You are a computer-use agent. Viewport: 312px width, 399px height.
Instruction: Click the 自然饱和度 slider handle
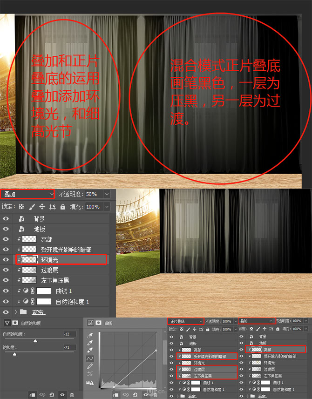coord(35,341)
